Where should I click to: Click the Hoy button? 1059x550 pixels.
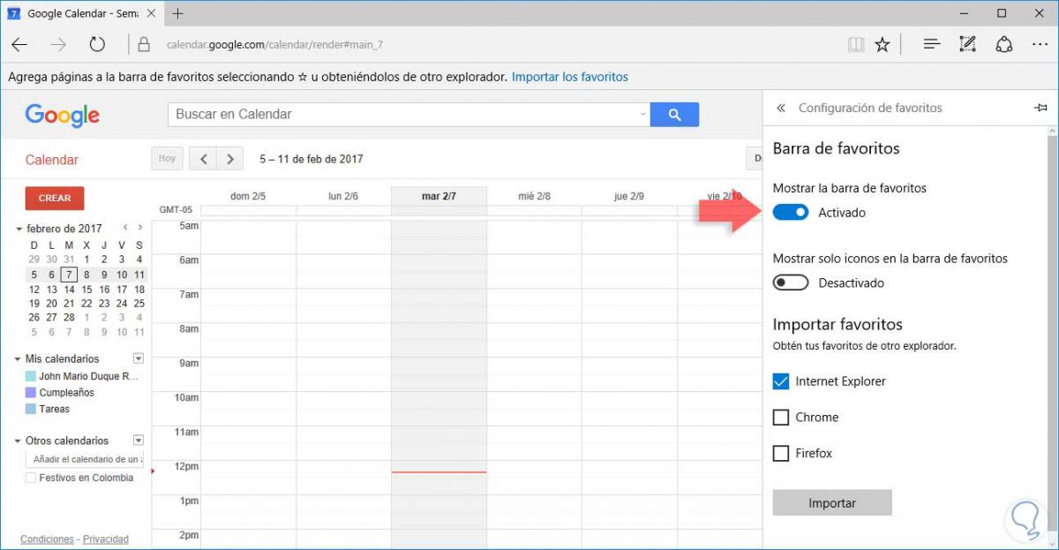pos(167,159)
